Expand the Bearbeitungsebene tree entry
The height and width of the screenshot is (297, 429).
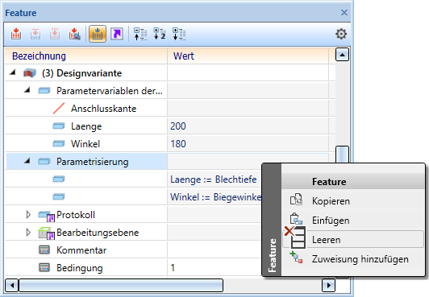28,233
